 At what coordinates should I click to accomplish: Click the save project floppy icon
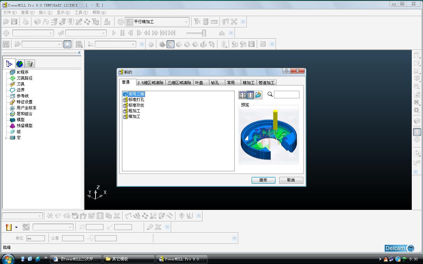14,22
